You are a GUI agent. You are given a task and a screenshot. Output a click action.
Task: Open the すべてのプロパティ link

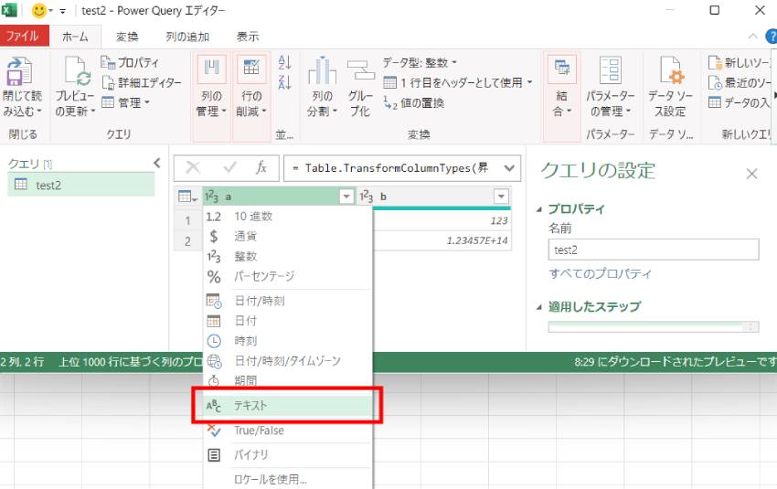[x=600, y=273]
